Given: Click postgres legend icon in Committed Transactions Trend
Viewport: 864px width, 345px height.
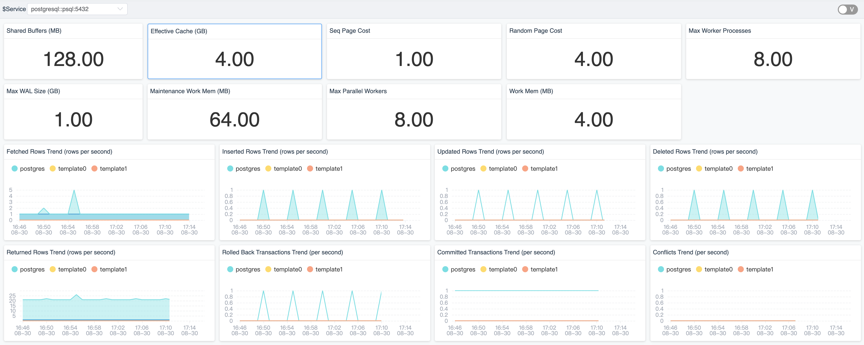Looking at the screenshot, I should pos(445,269).
